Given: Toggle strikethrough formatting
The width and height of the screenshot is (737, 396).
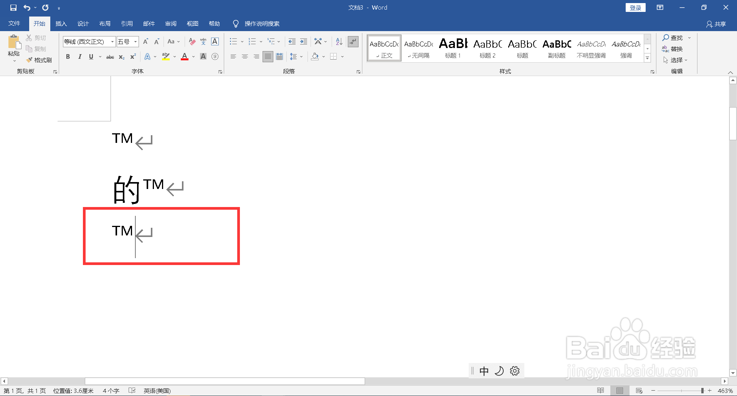Looking at the screenshot, I should (x=110, y=56).
